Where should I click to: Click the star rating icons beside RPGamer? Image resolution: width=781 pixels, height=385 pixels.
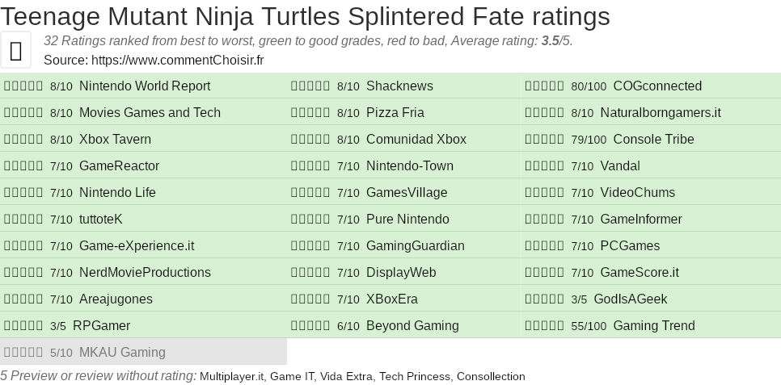[23, 326]
